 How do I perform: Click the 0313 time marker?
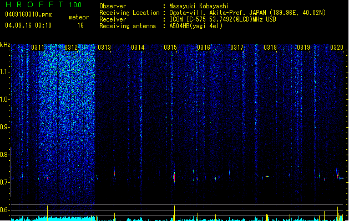click(x=104, y=48)
